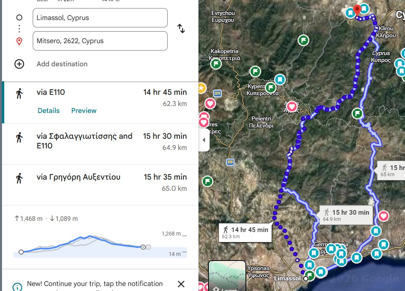Click the 15 hr 30 min map route label
This screenshot has height=291, width=405.
tap(346, 215)
